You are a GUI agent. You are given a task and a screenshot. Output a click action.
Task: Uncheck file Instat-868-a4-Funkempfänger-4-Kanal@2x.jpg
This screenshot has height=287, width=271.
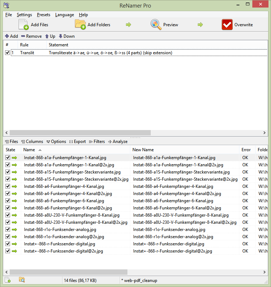coord(8,194)
